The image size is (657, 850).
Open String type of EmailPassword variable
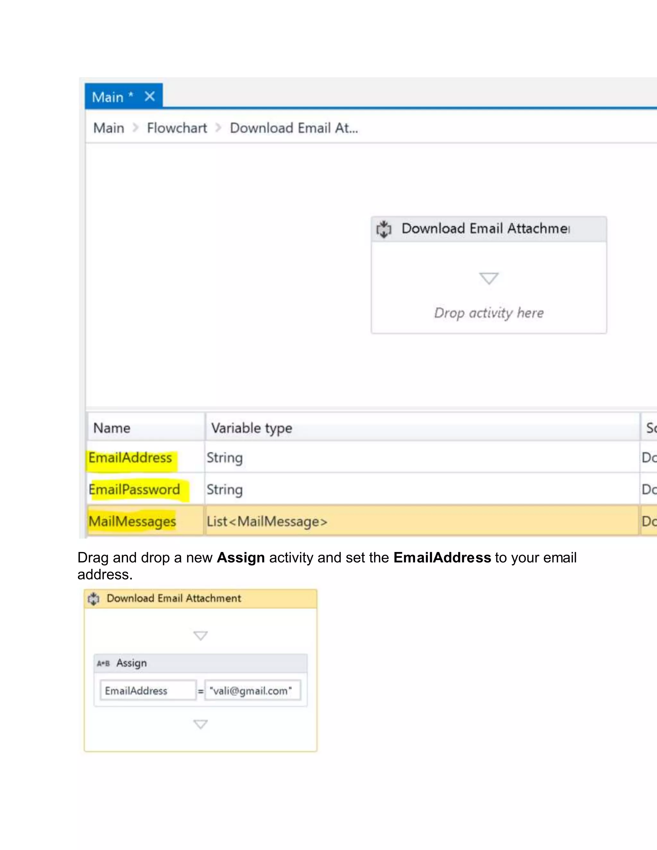click(x=225, y=489)
